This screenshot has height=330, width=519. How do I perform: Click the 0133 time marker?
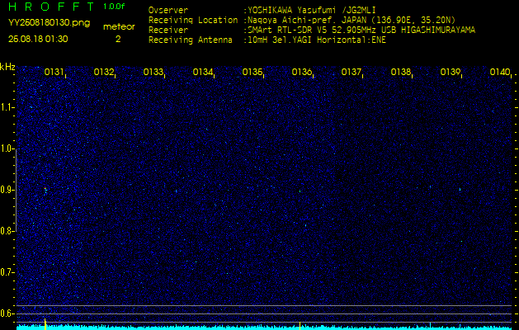point(153,72)
